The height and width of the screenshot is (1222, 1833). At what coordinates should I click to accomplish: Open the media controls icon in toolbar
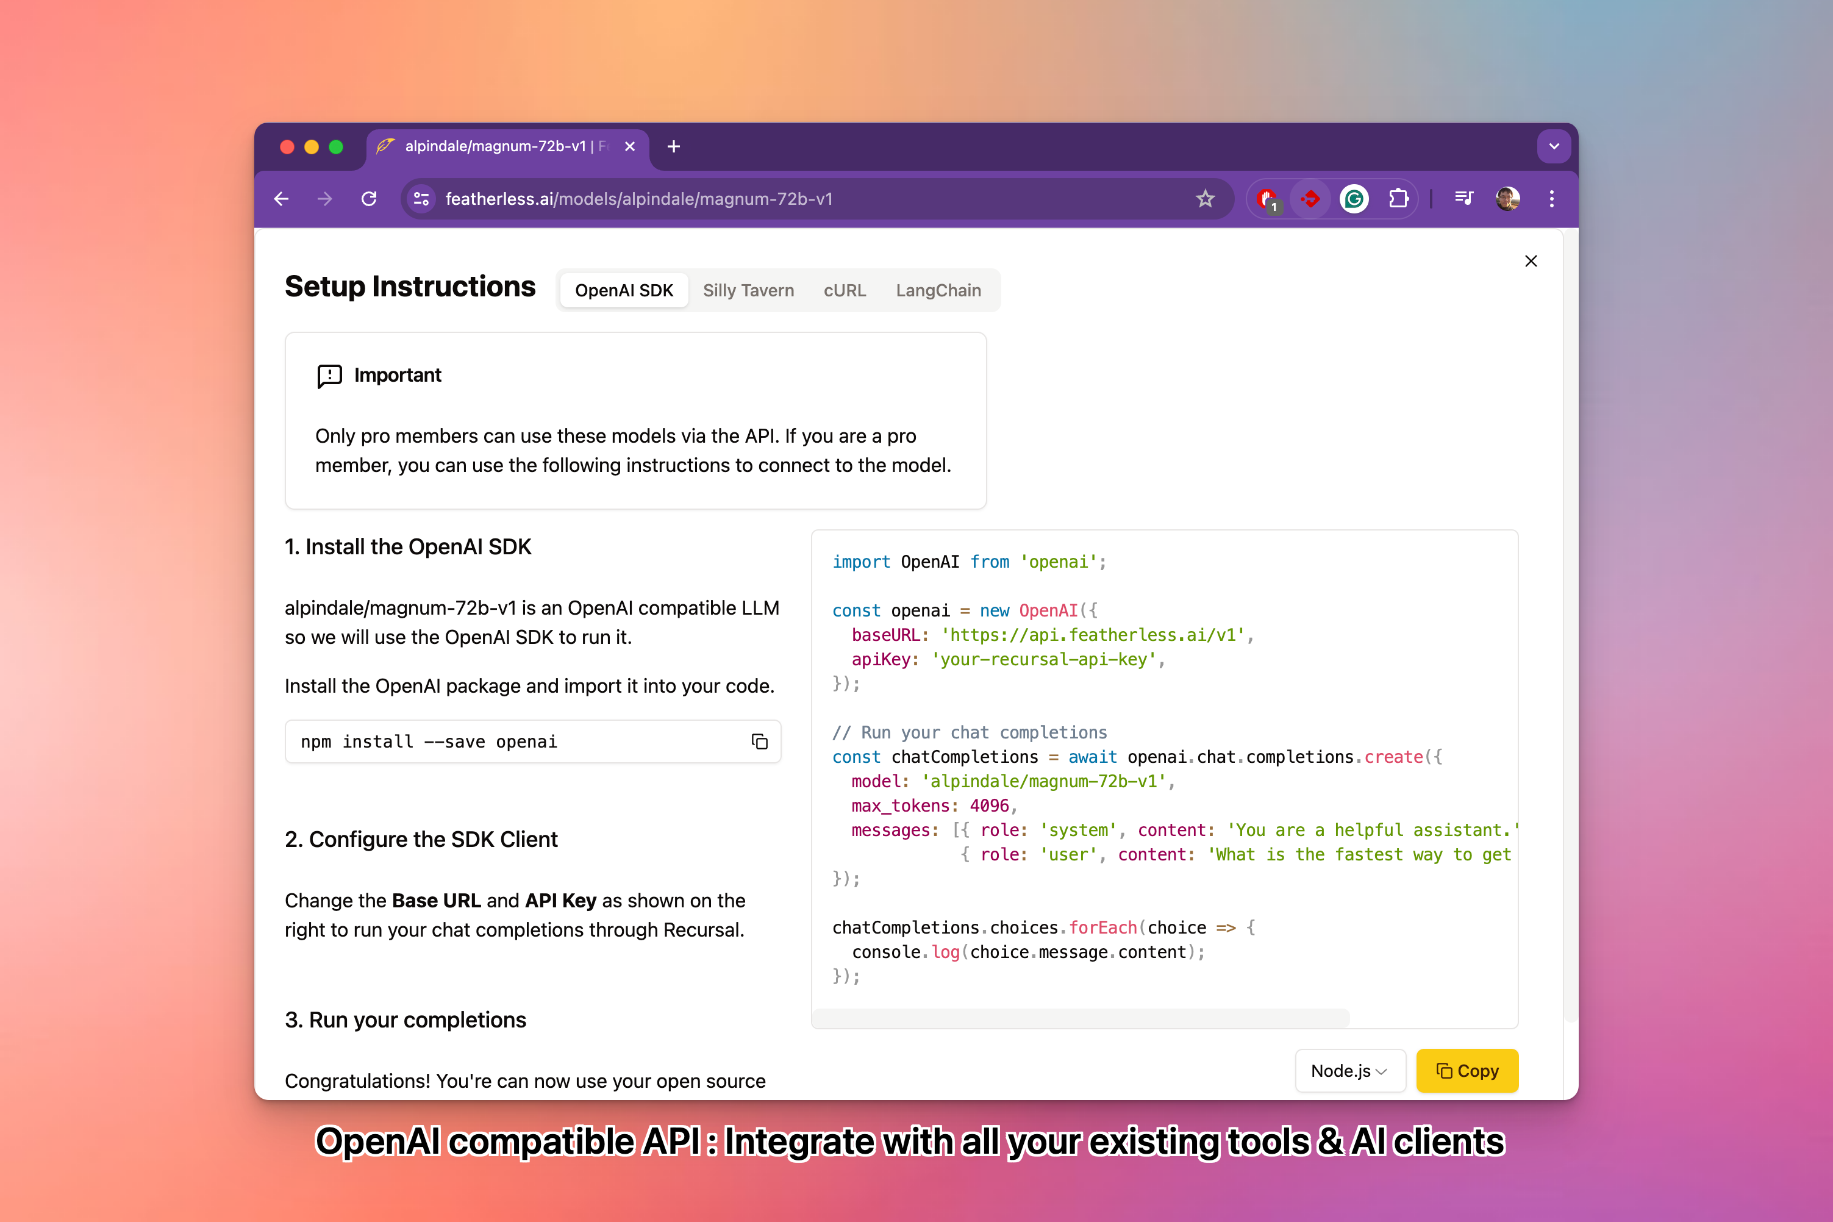point(1463,199)
